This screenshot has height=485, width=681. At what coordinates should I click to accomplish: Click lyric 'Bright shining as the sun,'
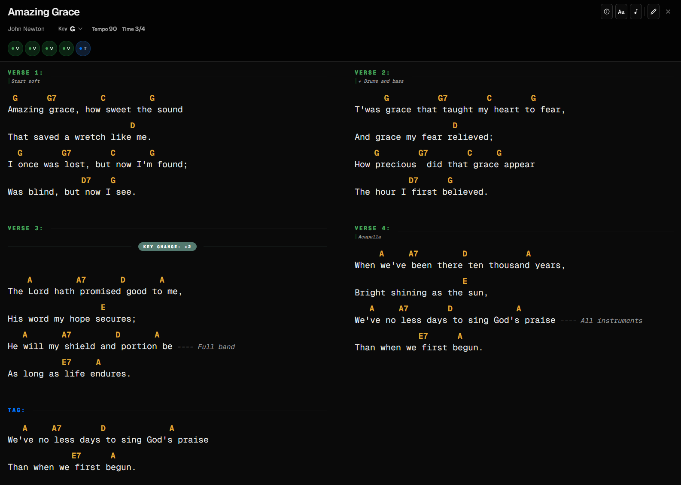coord(421,293)
